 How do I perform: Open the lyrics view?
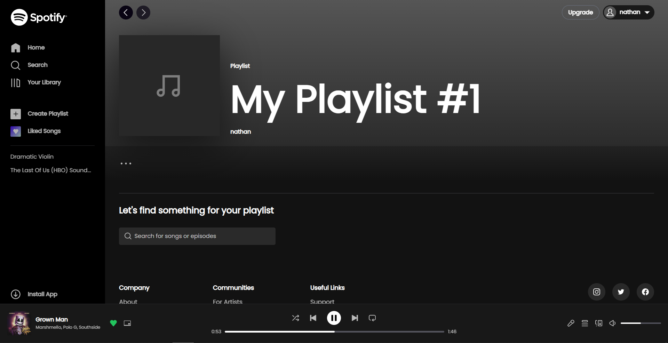click(571, 323)
